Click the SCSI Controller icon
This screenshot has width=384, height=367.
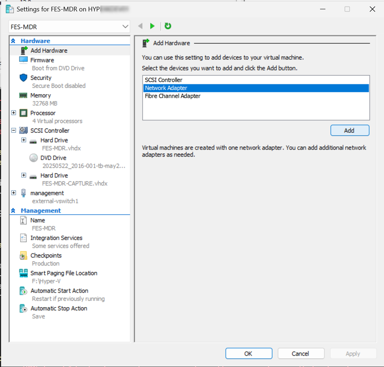tap(23, 130)
